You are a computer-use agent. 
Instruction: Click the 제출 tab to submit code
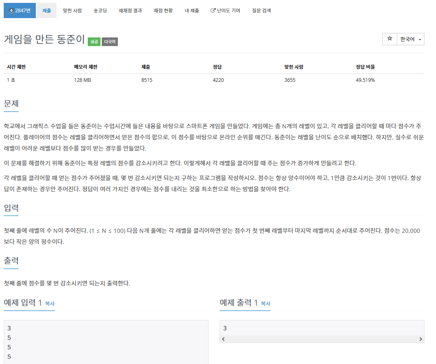point(47,10)
